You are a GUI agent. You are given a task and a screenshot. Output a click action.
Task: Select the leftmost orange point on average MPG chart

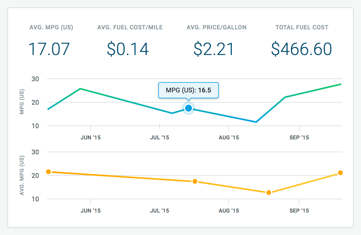pyautogui.click(x=48, y=172)
